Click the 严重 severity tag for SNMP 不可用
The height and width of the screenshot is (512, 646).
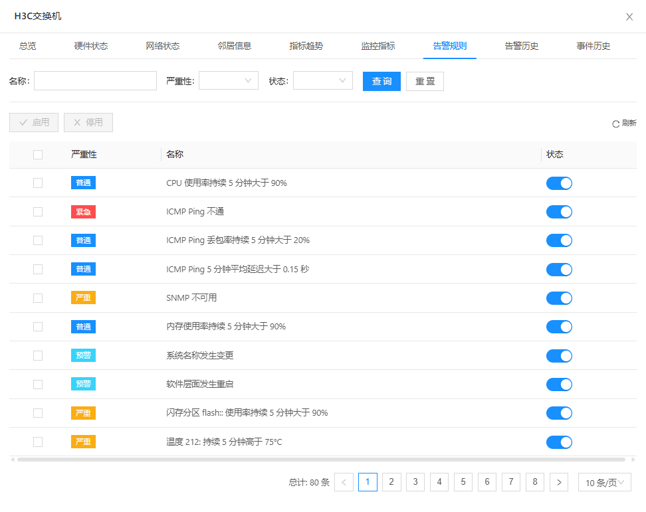[83, 298]
